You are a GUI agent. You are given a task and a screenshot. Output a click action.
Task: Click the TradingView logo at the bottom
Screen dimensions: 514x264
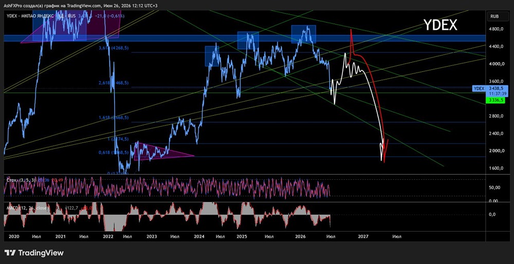point(34,253)
